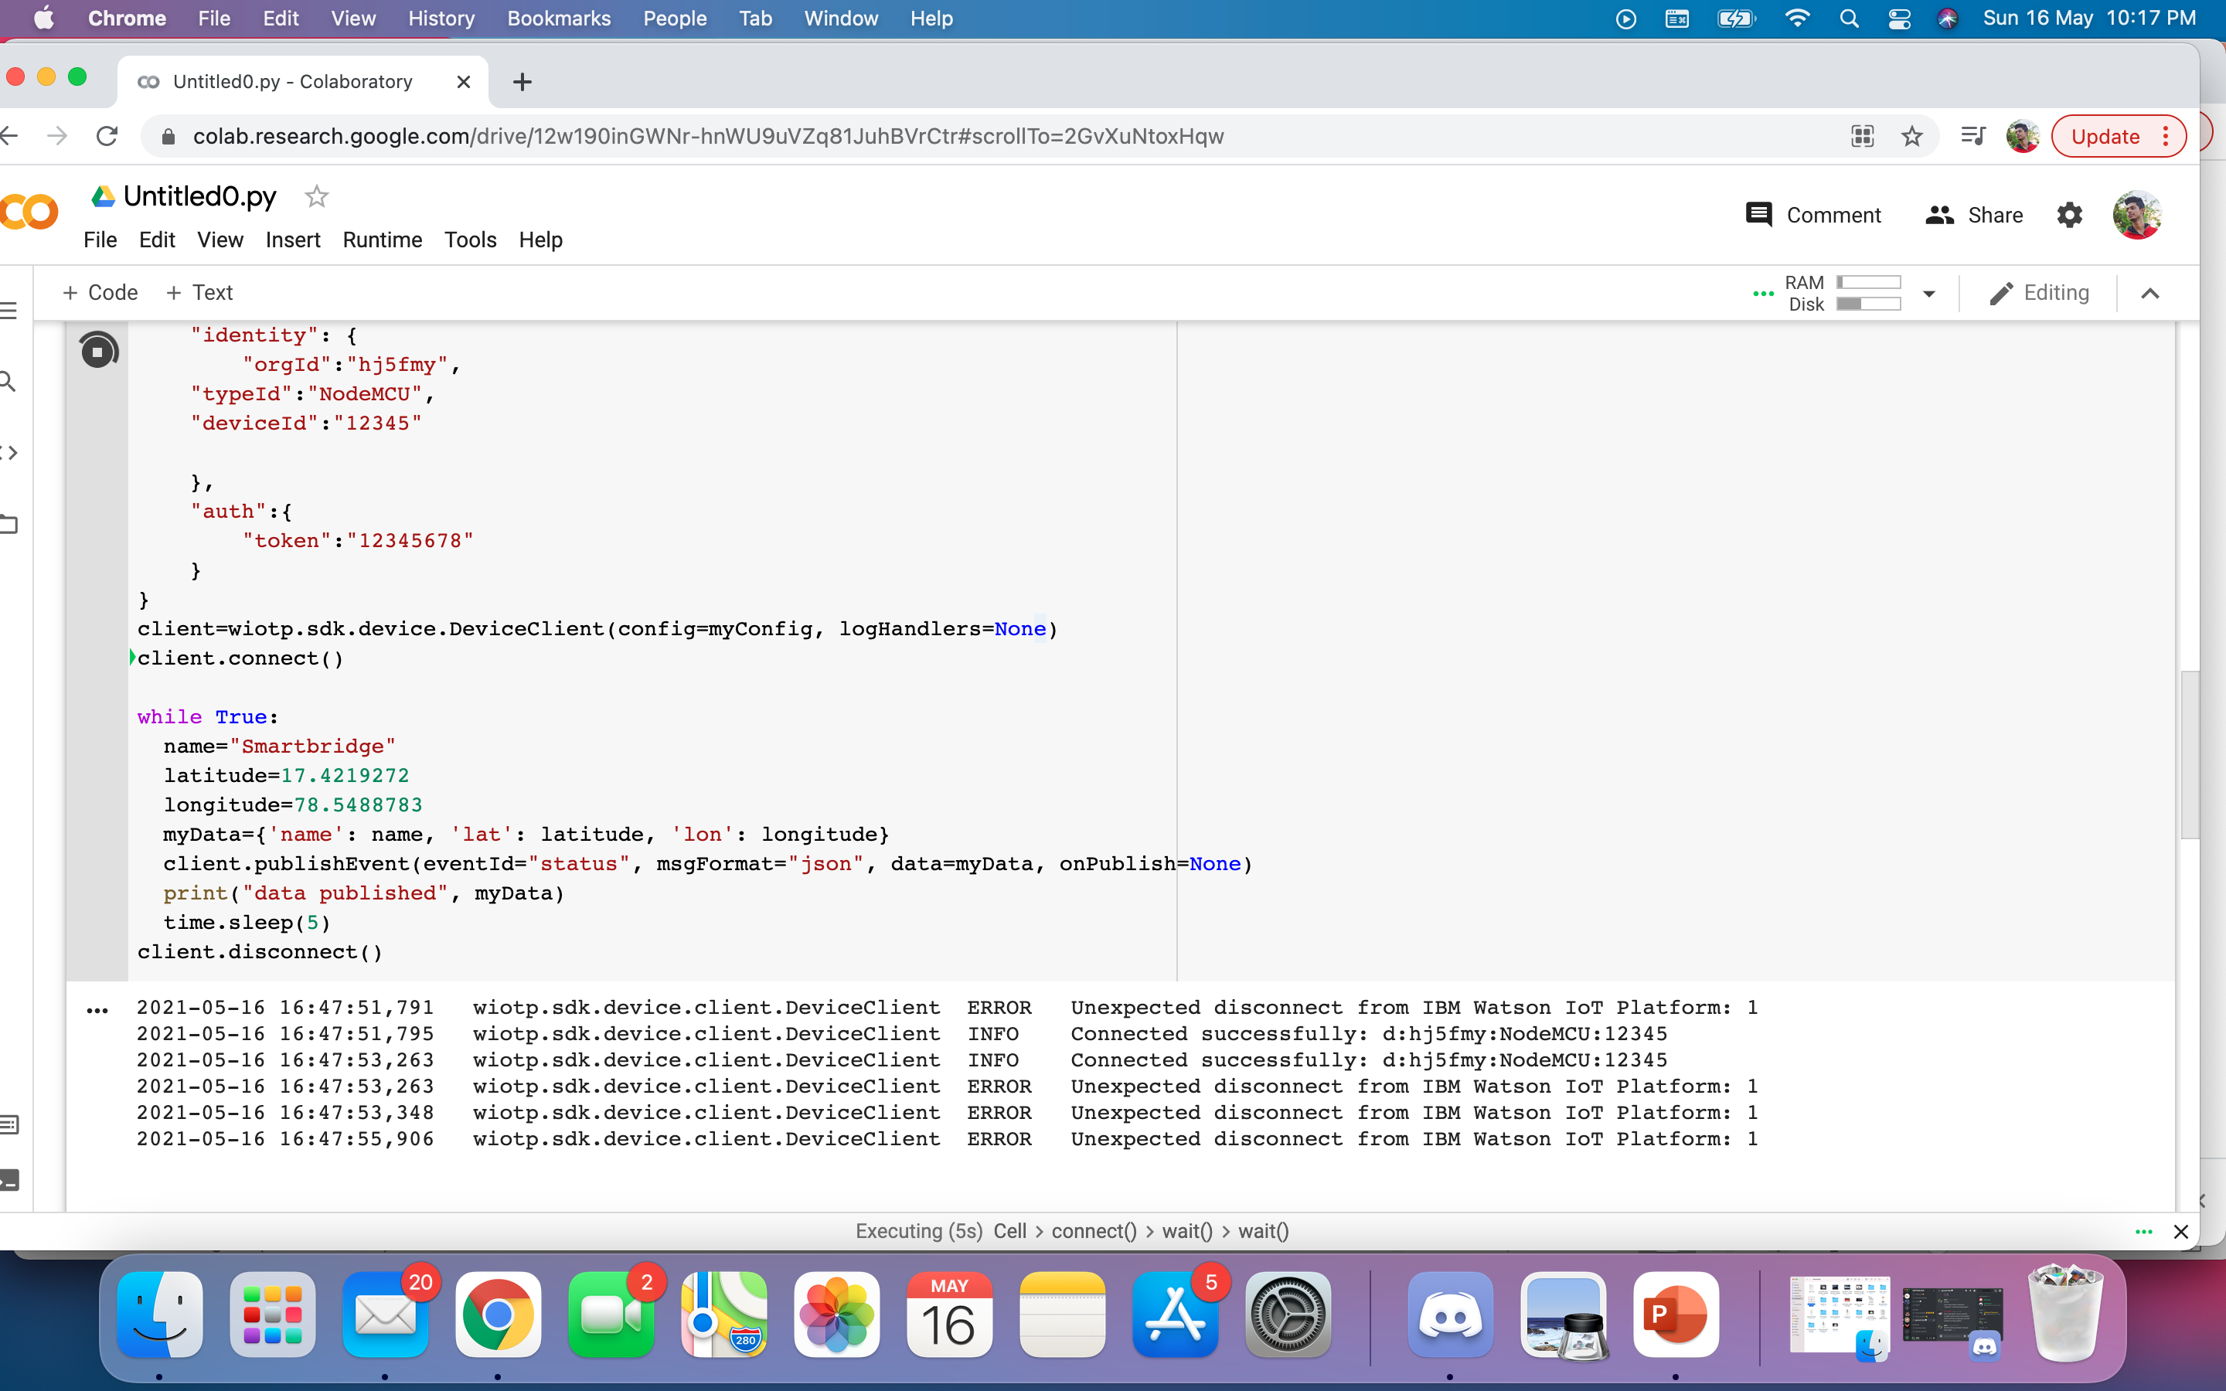Close the execution status bar
This screenshot has width=2226, height=1391.
click(2180, 1231)
